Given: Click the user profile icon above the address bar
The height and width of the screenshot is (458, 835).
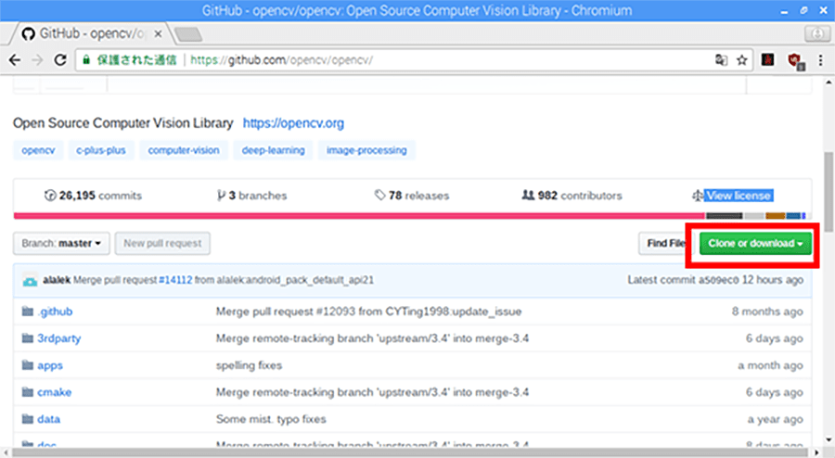Looking at the screenshot, I should (x=816, y=34).
